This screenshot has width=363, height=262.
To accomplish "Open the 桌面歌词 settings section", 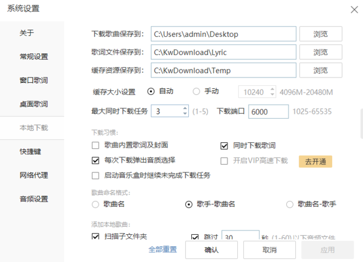I will pos(33,104).
